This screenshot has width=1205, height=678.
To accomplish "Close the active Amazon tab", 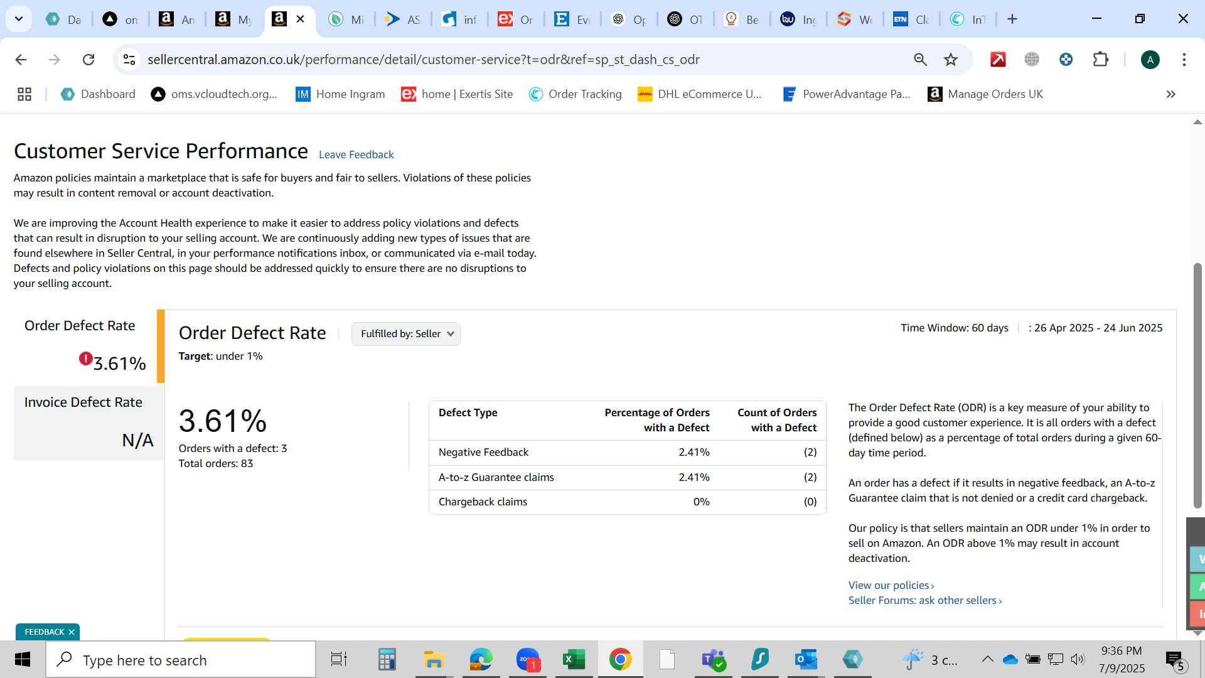I will tap(301, 19).
